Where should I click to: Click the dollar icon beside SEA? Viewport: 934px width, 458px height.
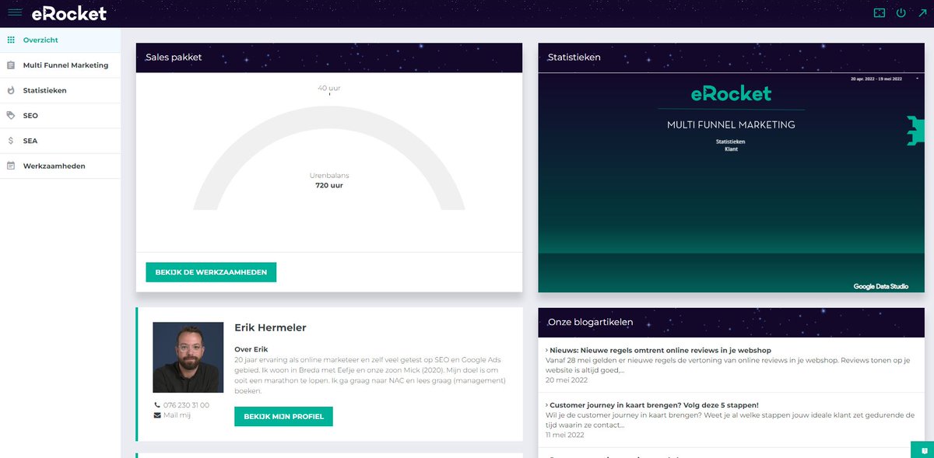(11, 141)
